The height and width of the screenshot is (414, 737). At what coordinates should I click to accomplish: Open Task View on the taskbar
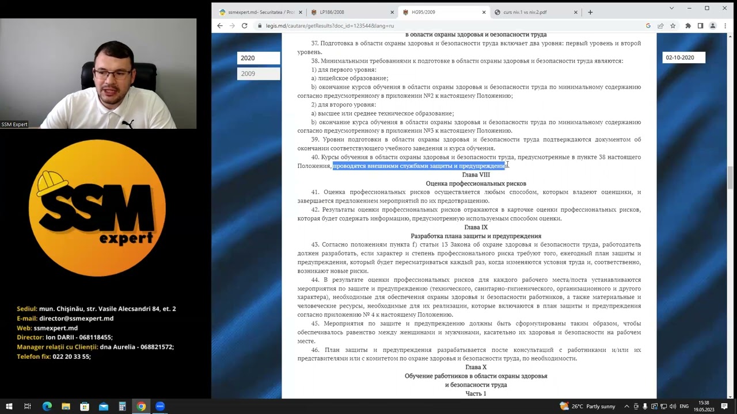click(28, 407)
